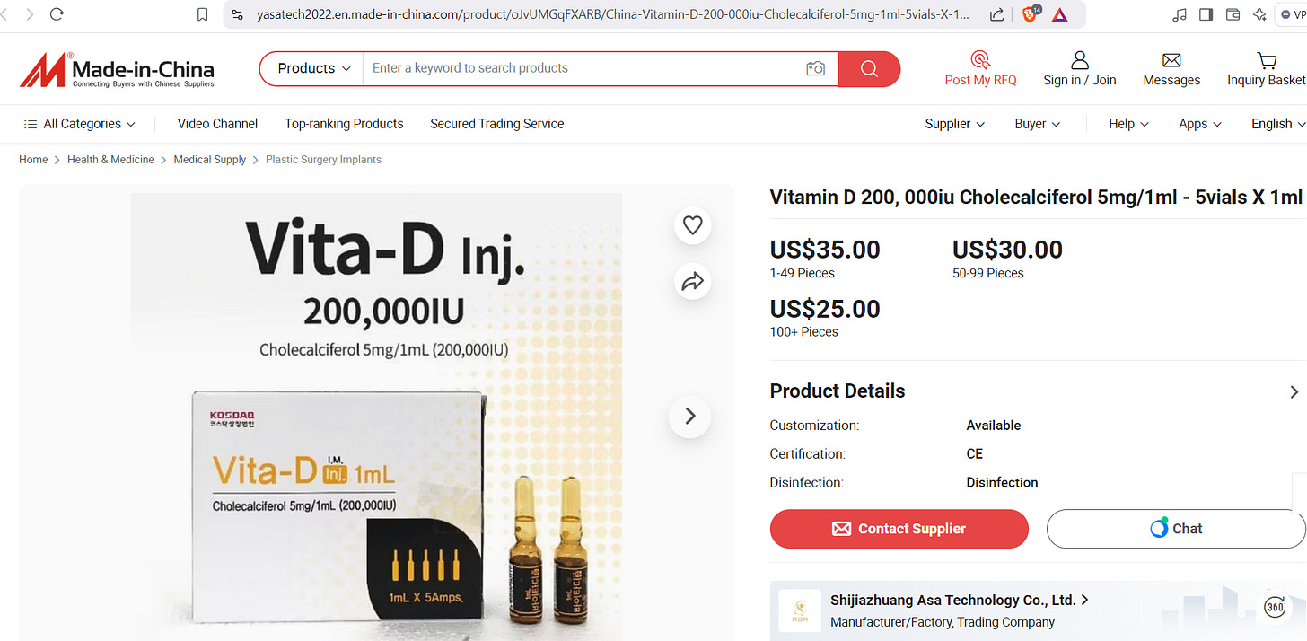Add product to favorites with heart icon
The height and width of the screenshot is (641, 1307).
692,225
